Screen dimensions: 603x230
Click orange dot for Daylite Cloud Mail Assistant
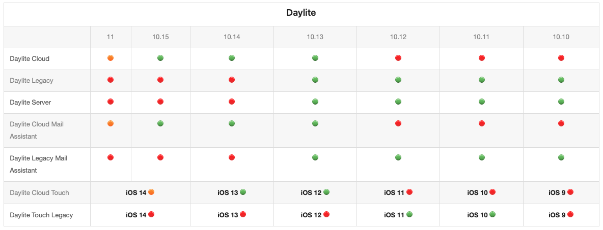pos(111,123)
